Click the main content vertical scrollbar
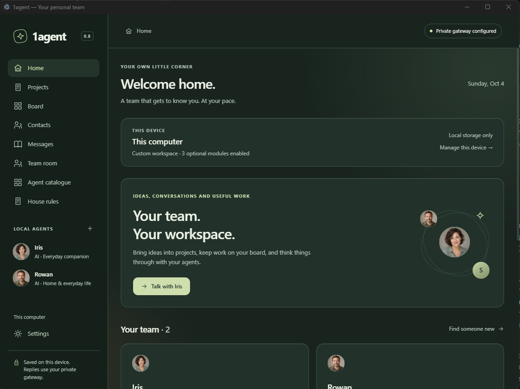The height and width of the screenshot is (389, 520). (518, 144)
